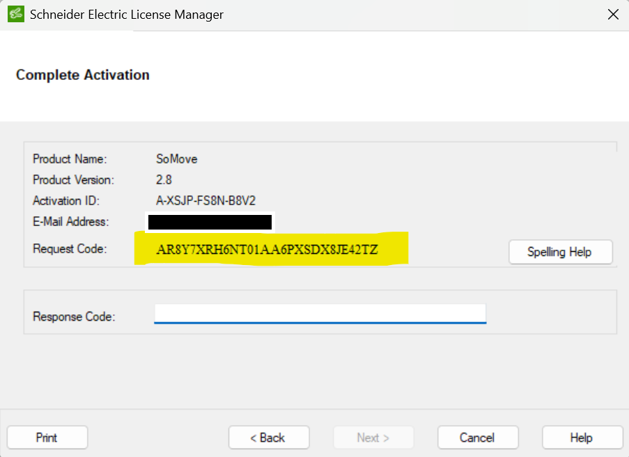Click the Activation ID label
The image size is (629, 457).
65,200
